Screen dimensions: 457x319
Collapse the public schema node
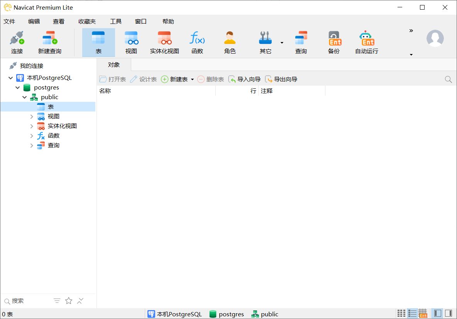(24, 97)
